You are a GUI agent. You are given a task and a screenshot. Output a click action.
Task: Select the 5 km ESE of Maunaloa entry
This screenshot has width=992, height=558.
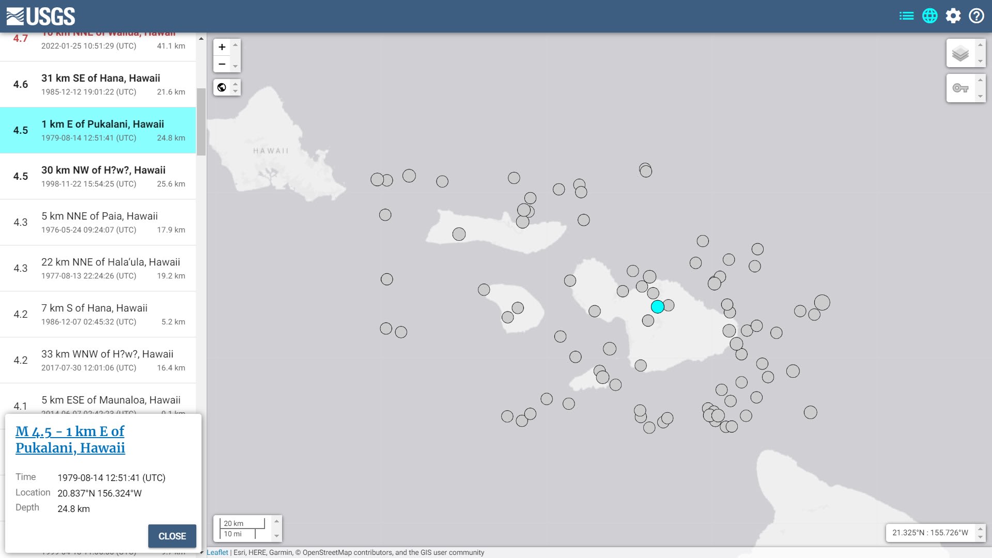[98, 399]
